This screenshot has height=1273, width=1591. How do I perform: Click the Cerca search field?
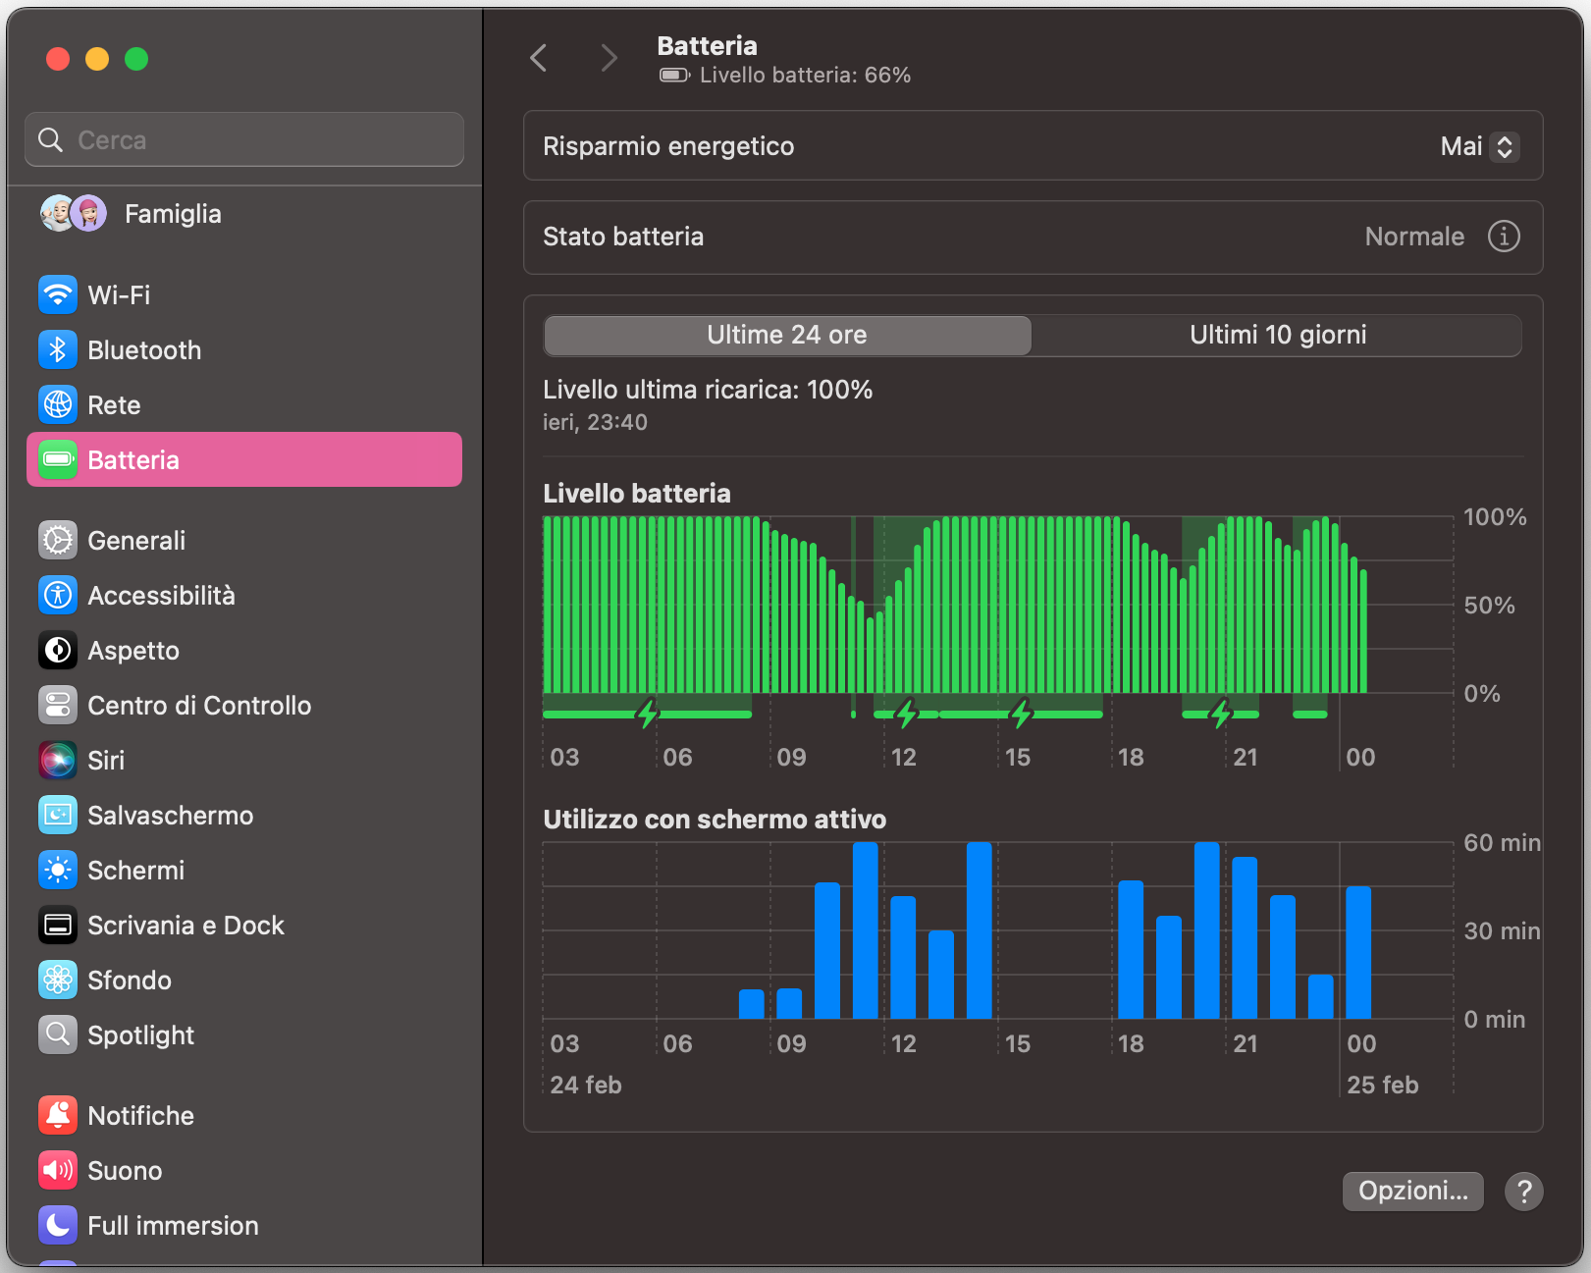pos(245,140)
